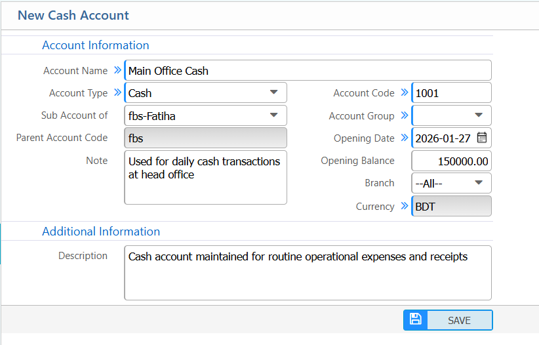Click the double-chevron marker beside Currency

pos(405,206)
